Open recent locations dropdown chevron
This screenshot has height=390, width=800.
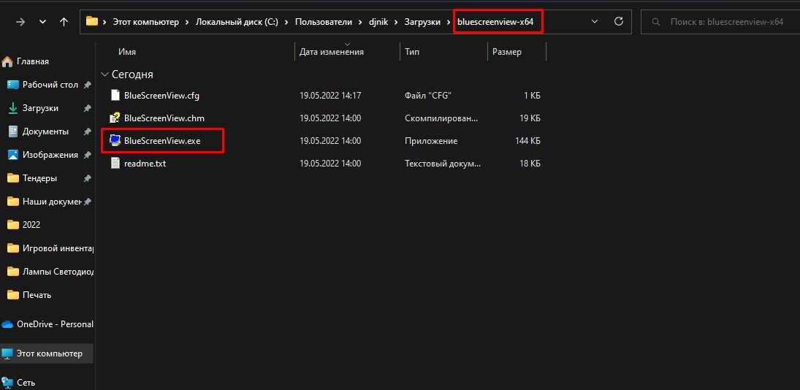[43, 22]
